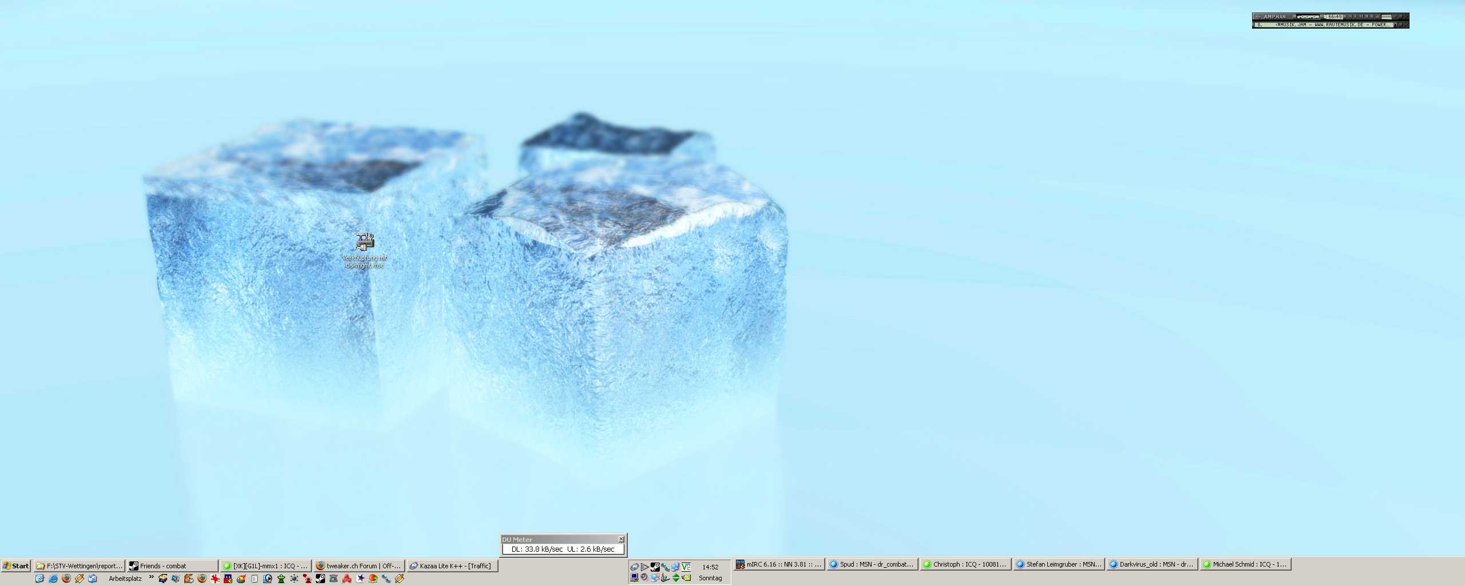Viewport: 1465px width, 586px height.
Task: Click the green up/down arrows tray icon
Action: (676, 577)
